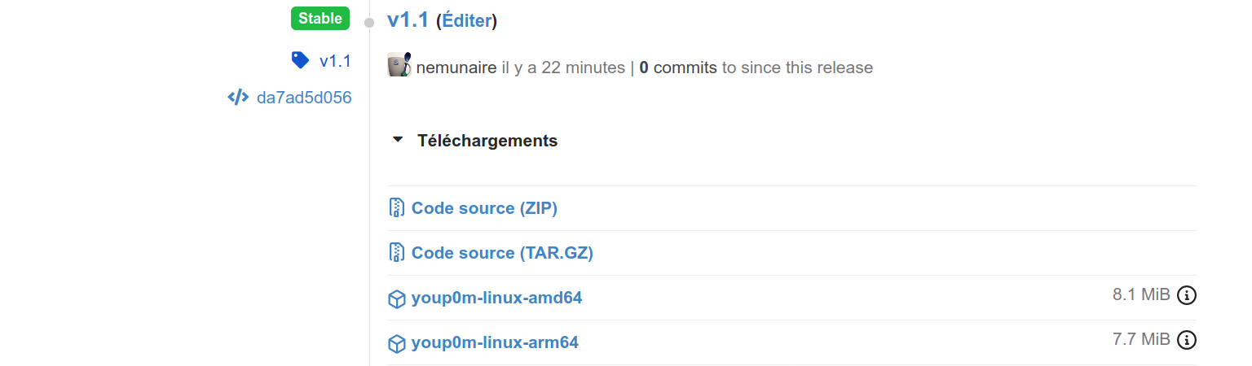Viewport: 1252px width, 366px height.
Task: Open the v1.1 tag link in sidebar
Action: [x=335, y=61]
